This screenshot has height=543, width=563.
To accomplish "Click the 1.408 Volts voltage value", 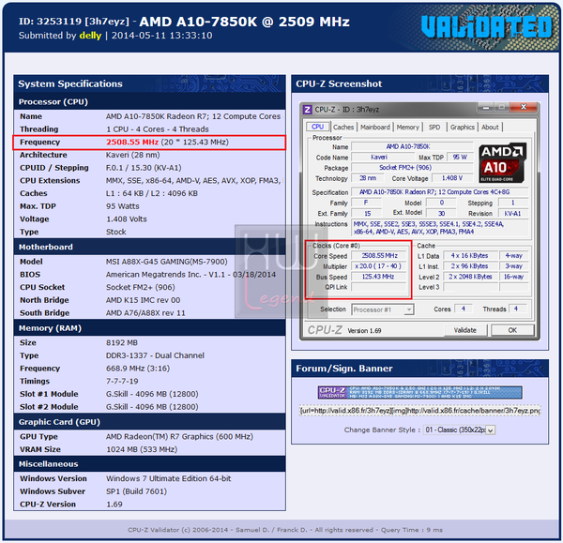I will point(127,219).
